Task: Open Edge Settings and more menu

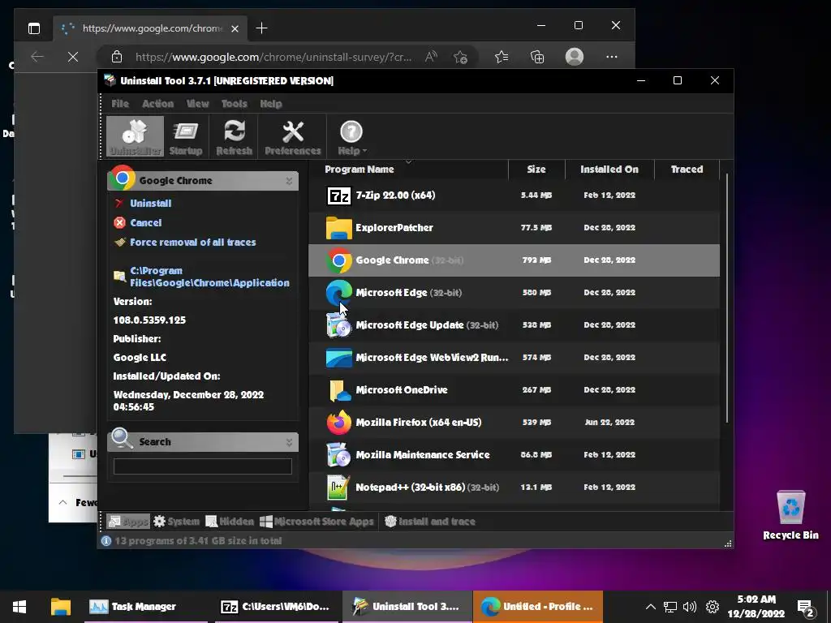Action: tap(612, 57)
